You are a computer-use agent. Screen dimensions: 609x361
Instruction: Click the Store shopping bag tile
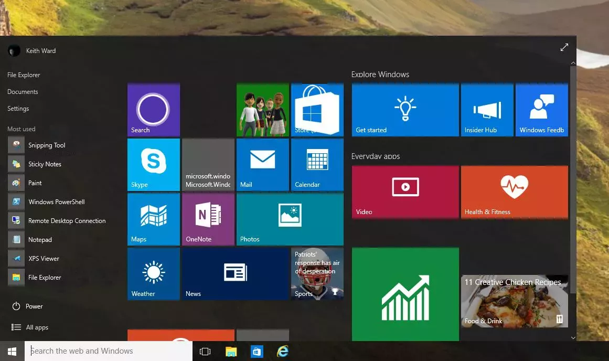[x=317, y=110]
